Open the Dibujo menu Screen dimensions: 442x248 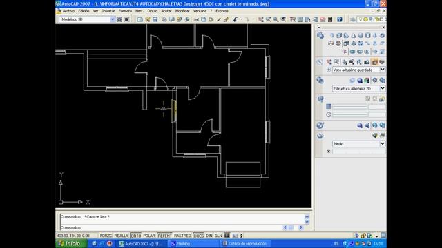153,11
